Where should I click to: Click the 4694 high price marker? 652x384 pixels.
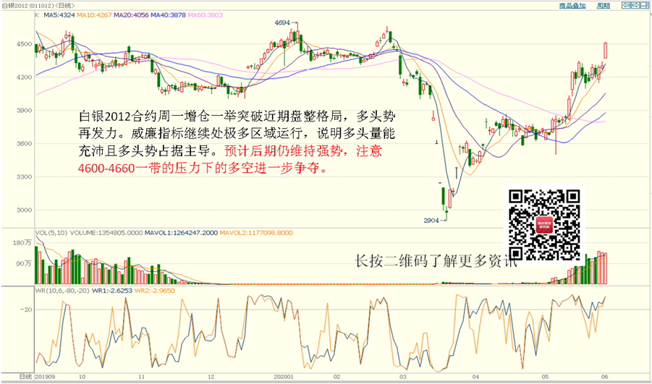(x=282, y=23)
